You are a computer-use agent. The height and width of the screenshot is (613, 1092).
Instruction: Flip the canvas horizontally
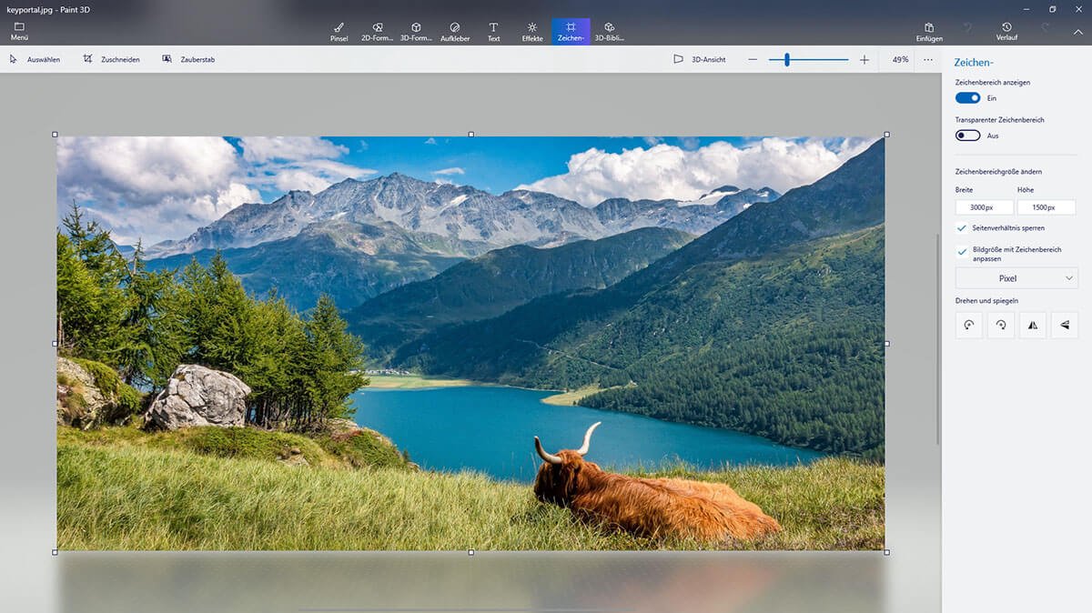pyautogui.click(x=1032, y=325)
